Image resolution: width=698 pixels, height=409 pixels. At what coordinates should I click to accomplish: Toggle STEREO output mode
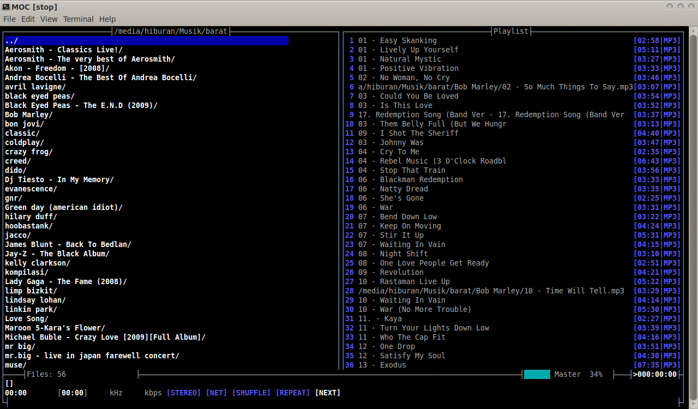tap(183, 392)
